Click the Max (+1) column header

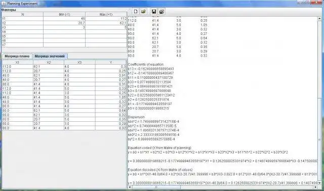[x=106, y=15]
